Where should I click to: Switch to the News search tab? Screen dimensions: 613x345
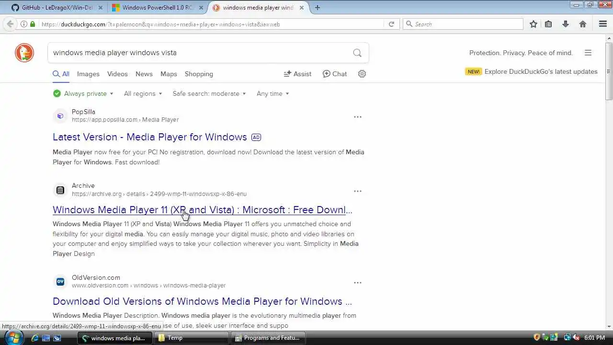[x=144, y=74]
